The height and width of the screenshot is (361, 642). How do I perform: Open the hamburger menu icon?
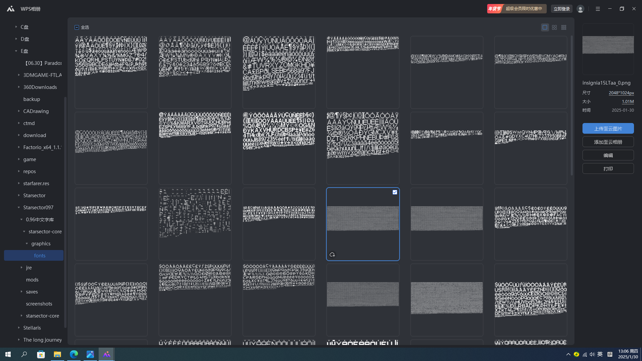[598, 9]
